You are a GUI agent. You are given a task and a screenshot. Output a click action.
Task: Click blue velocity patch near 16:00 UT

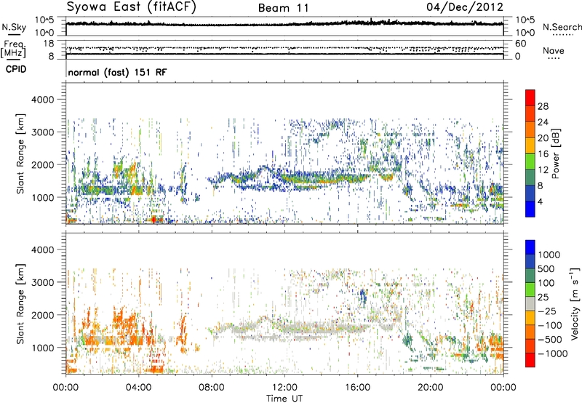362,296
